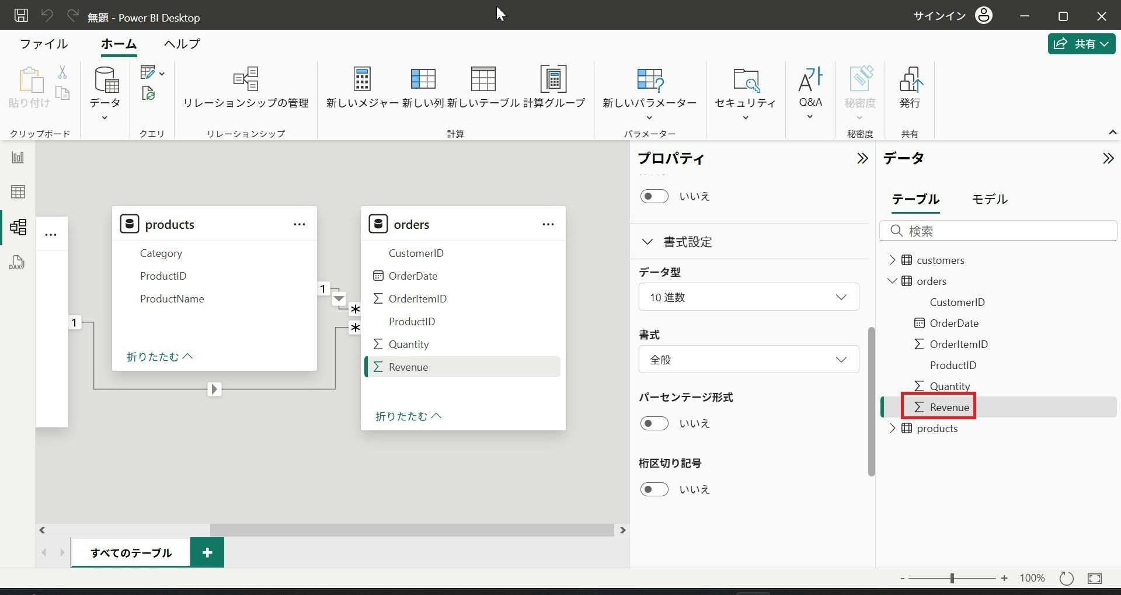Open 新しいパラメーター
Image resolution: width=1121 pixels, height=595 pixels.
(650, 92)
